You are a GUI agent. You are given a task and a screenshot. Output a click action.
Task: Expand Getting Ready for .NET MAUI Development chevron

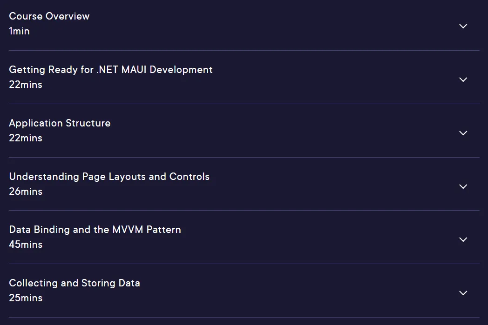point(463,80)
